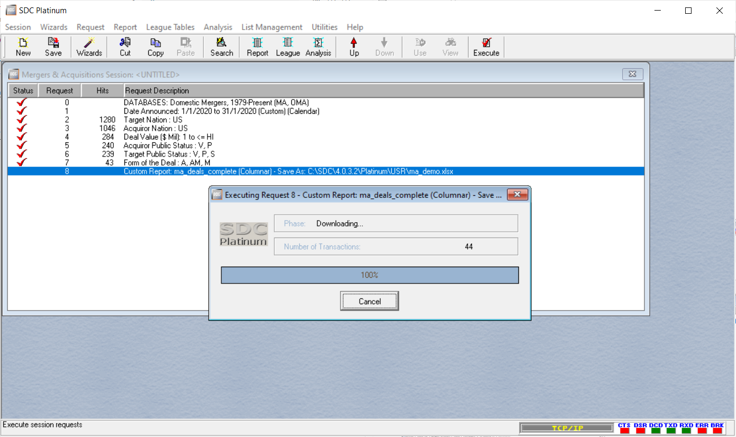Click the Mergers & Acquisitions Session window icon

click(14, 75)
